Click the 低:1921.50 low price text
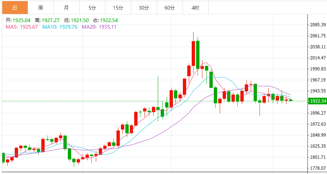The image size is (327, 174). (x=77, y=20)
